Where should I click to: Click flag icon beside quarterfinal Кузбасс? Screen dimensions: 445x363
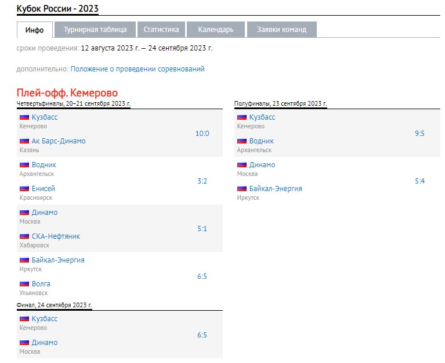[x=24, y=117]
